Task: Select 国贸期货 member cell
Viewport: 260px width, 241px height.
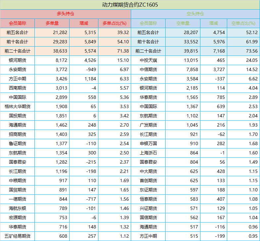Action: tap(18, 190)
